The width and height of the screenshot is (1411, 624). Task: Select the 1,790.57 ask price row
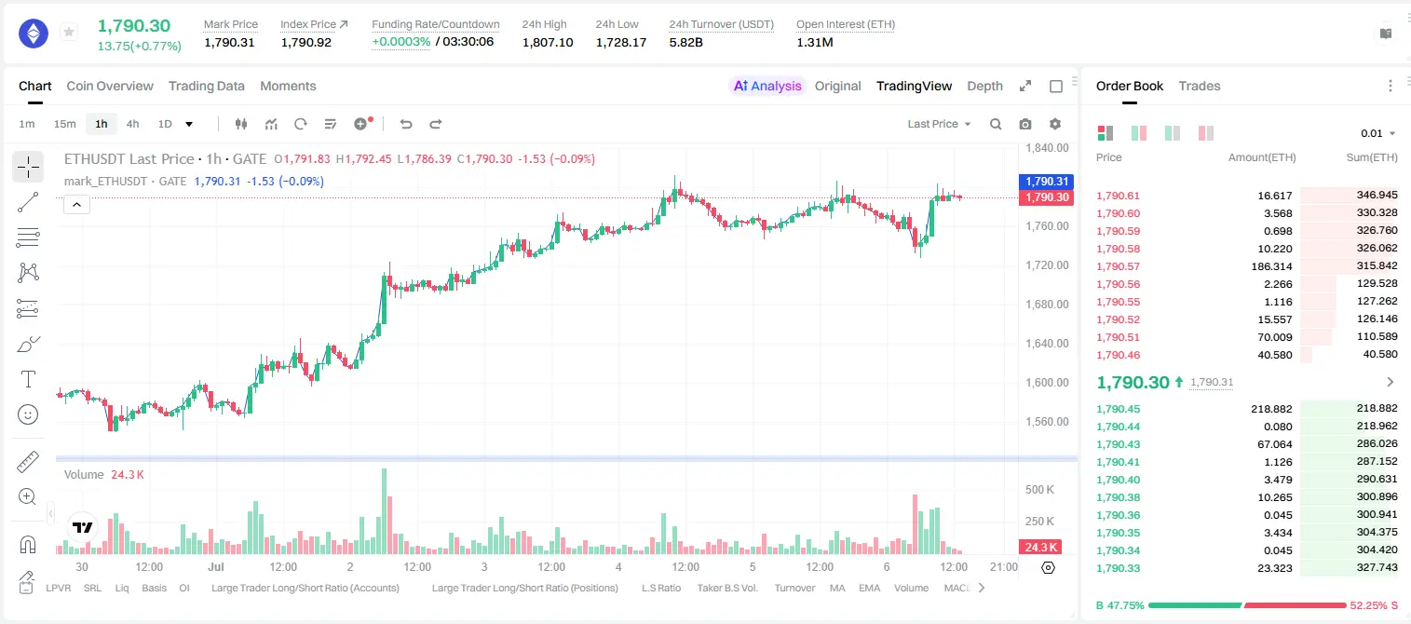1247,266
